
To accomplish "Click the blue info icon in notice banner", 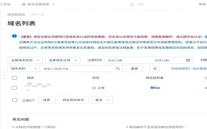I will tap(14, 36).
